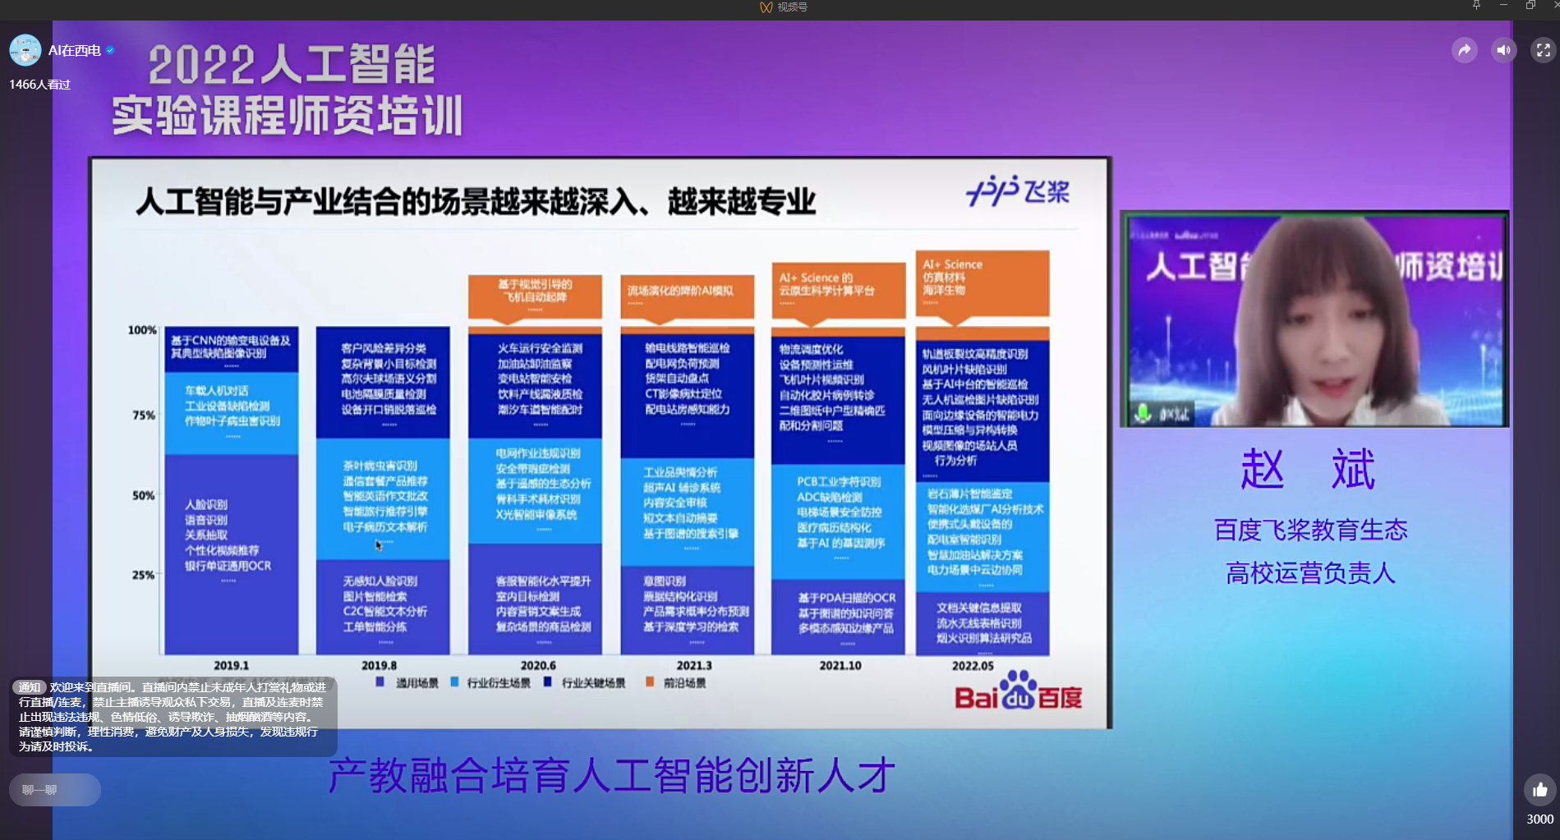Click the light blue 行业衍生场景 legend swatch

click(454, 682)
